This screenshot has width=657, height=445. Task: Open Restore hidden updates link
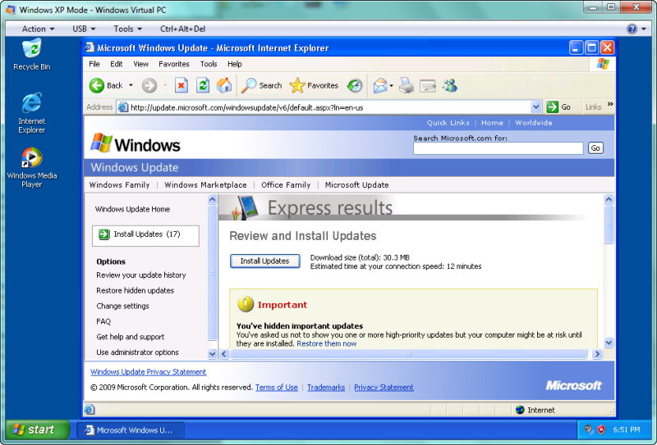point(135,290)
